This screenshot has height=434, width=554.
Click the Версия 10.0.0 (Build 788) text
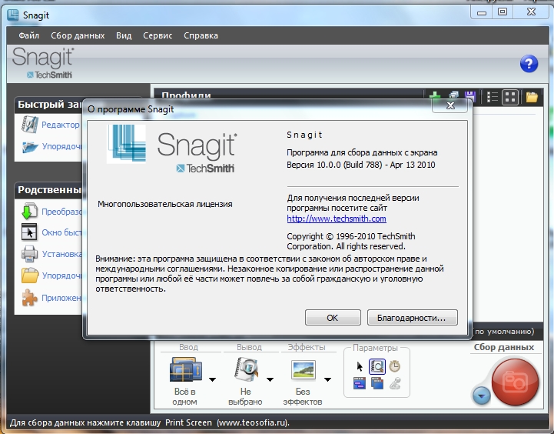point(334,165)
